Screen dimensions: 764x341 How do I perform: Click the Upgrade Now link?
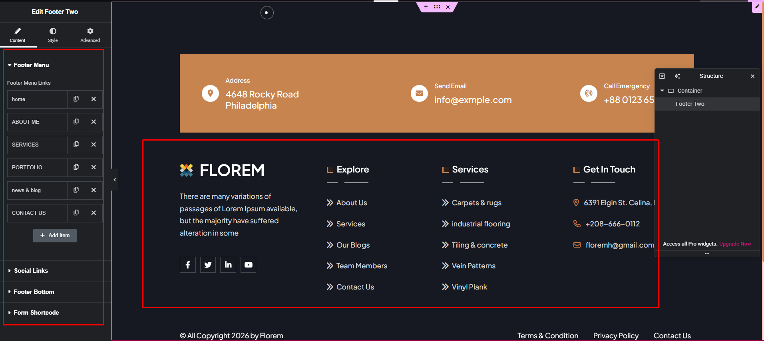[x=735, y=244]
